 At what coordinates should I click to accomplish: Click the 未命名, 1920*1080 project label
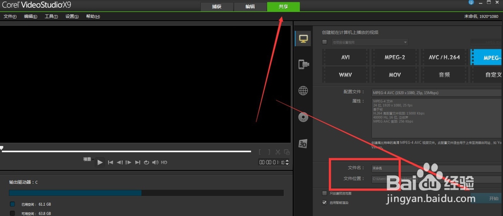pos(481,17)
